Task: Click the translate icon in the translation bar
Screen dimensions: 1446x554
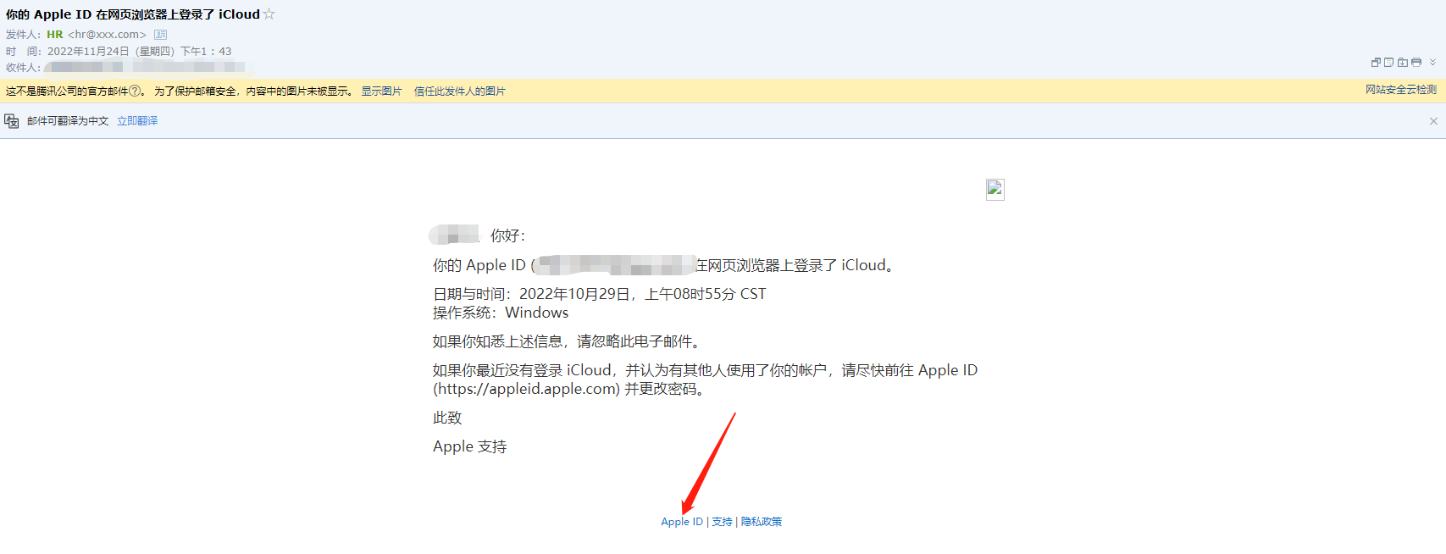Action: [x=12, y=121]
